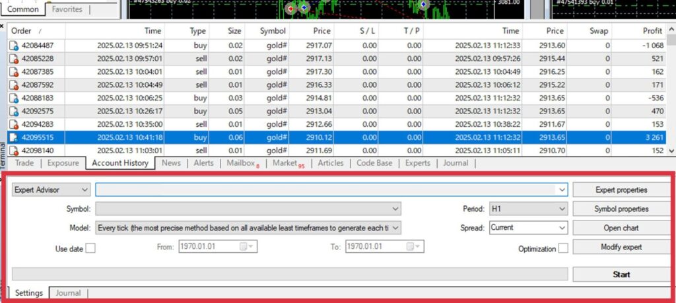Image resolution: width=676 pixels, height=303 pixels.
Task: Click the profit value -536
Action: (656, 98)
